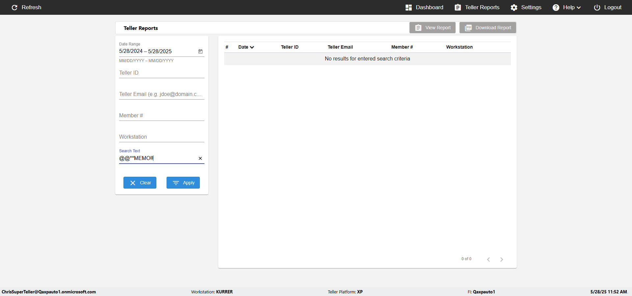Clear search text with the X icon

coord(200,158)
